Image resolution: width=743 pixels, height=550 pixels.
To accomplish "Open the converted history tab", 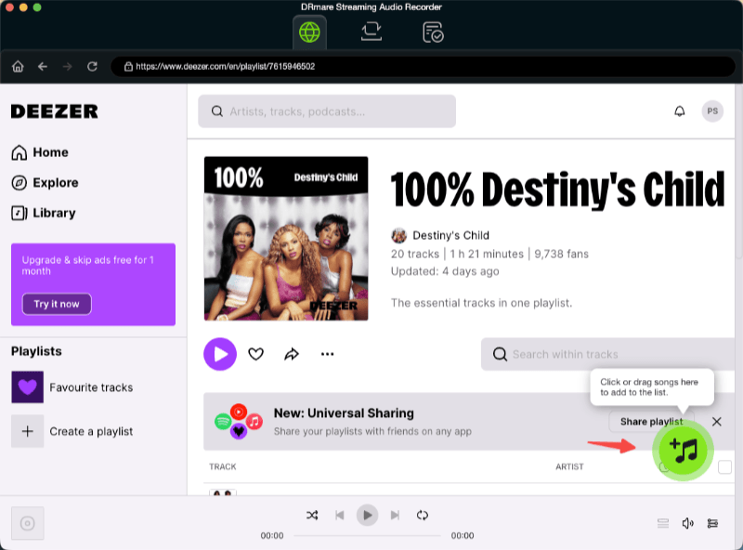I will 433,33.
